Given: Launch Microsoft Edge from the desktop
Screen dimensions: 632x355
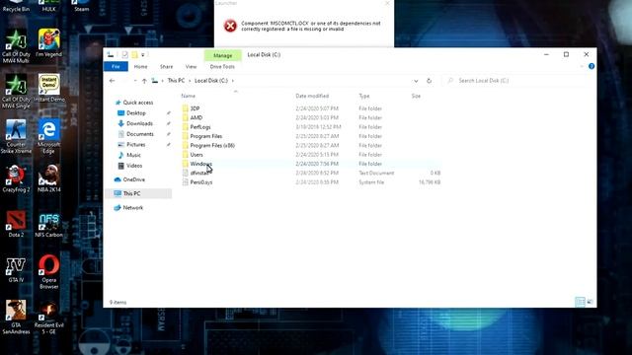Looking at the screenshot, I should click(48, 136).
